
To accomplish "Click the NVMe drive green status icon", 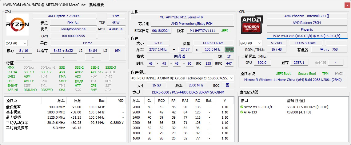I will click(242, 107).
